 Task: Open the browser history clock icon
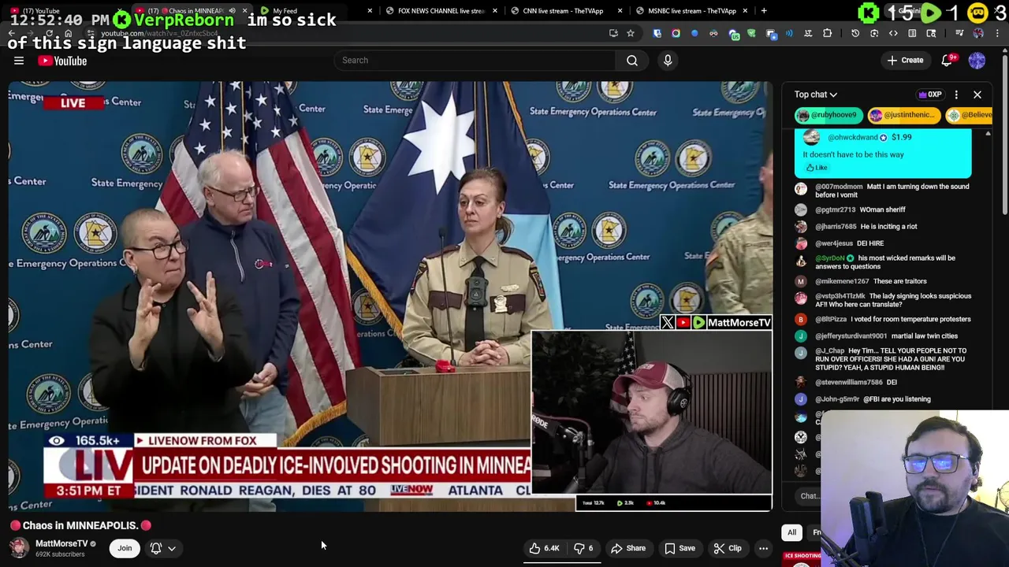point(855,33)
